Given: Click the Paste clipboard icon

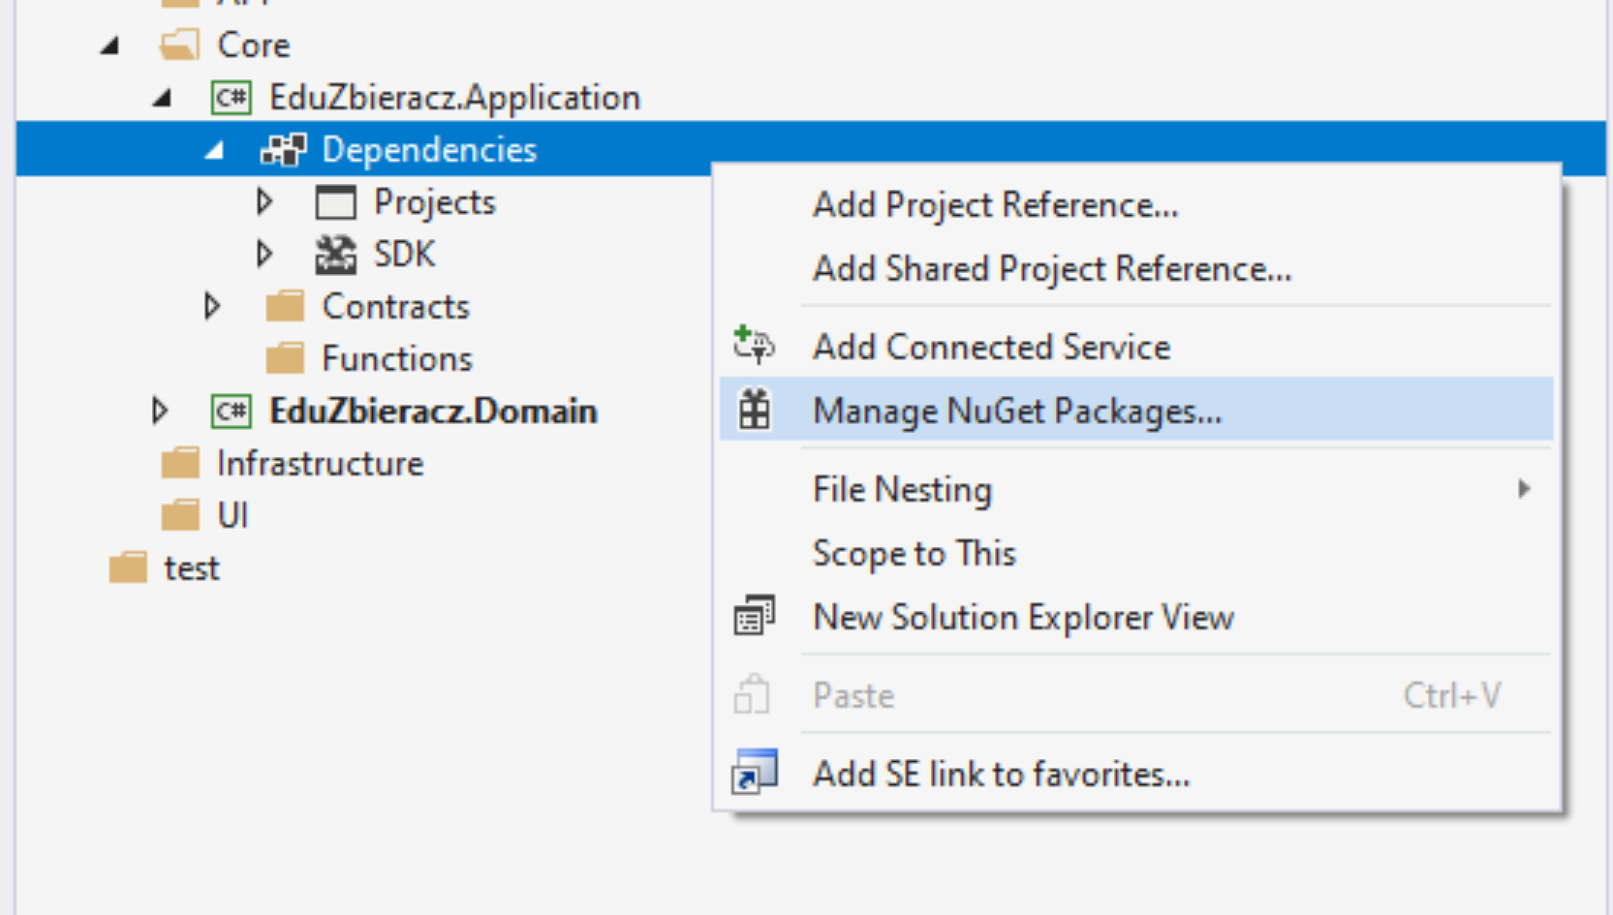Looking at the screenshot, I should click(752, 694).
